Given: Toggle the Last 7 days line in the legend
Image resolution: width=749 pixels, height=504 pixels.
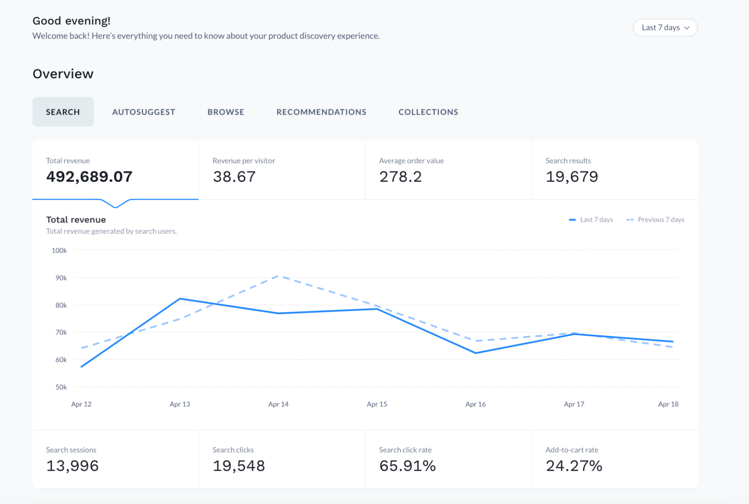Looking at the screenshot, I should tap(591, 220).
